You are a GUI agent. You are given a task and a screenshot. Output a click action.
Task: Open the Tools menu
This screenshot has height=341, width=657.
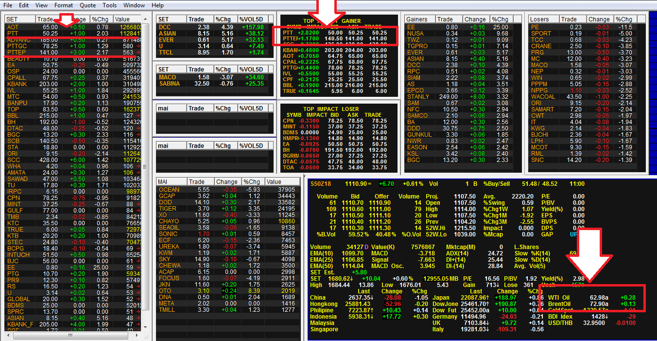click(x=110, y=5)
